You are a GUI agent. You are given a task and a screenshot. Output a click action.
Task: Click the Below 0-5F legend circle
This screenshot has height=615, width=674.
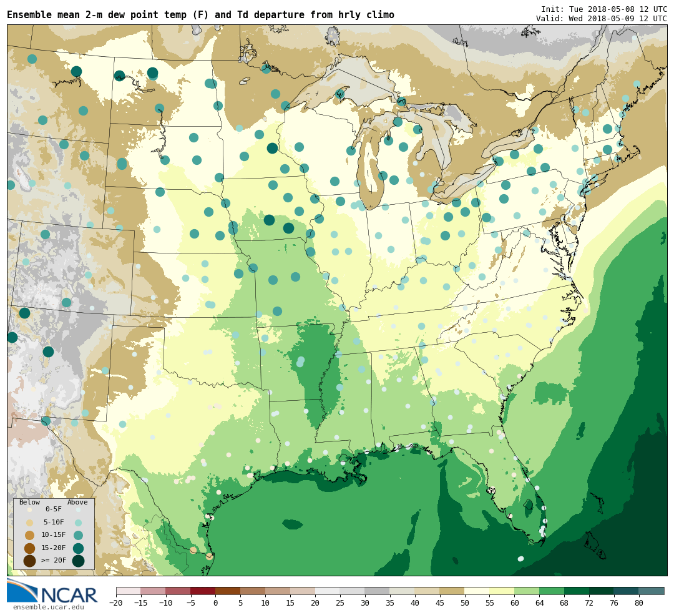coord(29,509)
